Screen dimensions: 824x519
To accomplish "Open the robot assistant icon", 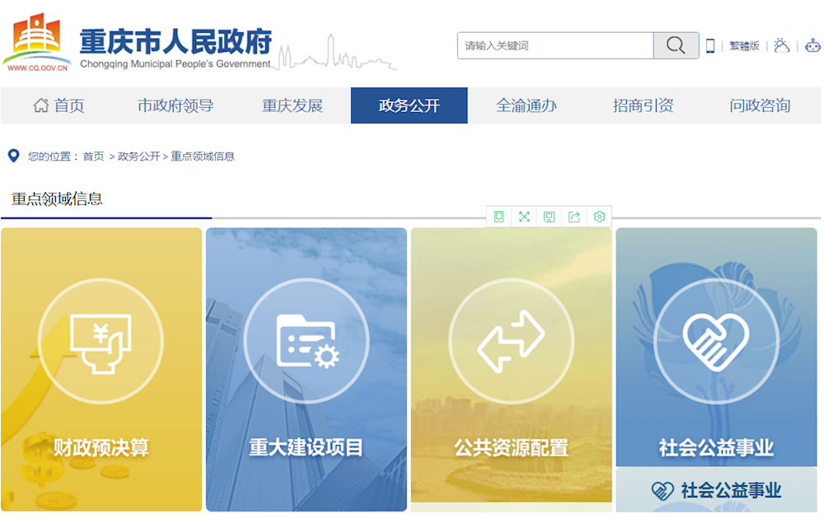I will click(x=812, y=46).
